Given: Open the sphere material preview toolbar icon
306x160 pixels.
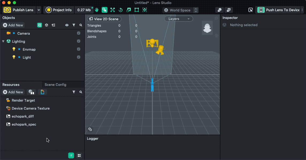Looking at the screenshot, I should click(220, 10).
